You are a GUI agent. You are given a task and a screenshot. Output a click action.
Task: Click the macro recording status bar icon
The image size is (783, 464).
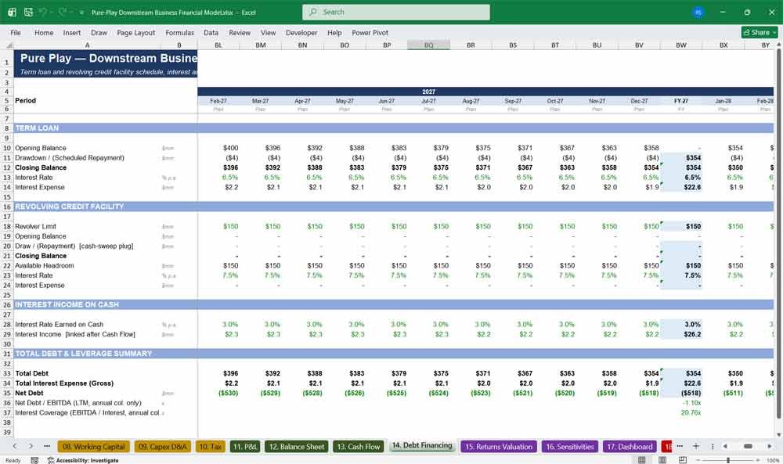tap(34, 460)
